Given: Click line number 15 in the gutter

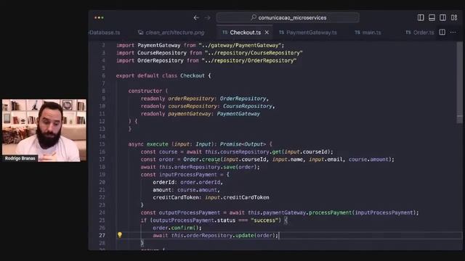Looking at the screenshot, I should click(102, 144).
